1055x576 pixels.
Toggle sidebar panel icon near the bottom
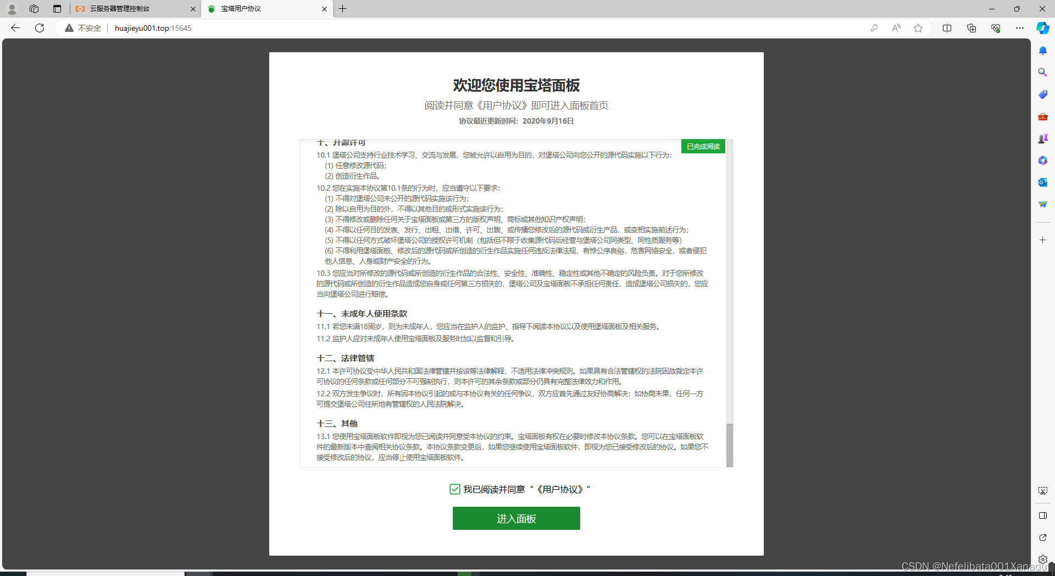pos(1042,516)
